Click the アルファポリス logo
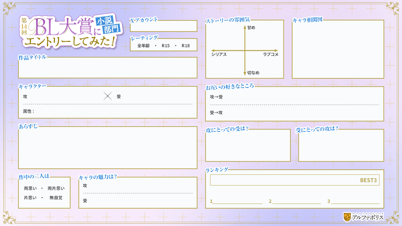Viewport: 402px width, 226px height. [x=363, y=217]
